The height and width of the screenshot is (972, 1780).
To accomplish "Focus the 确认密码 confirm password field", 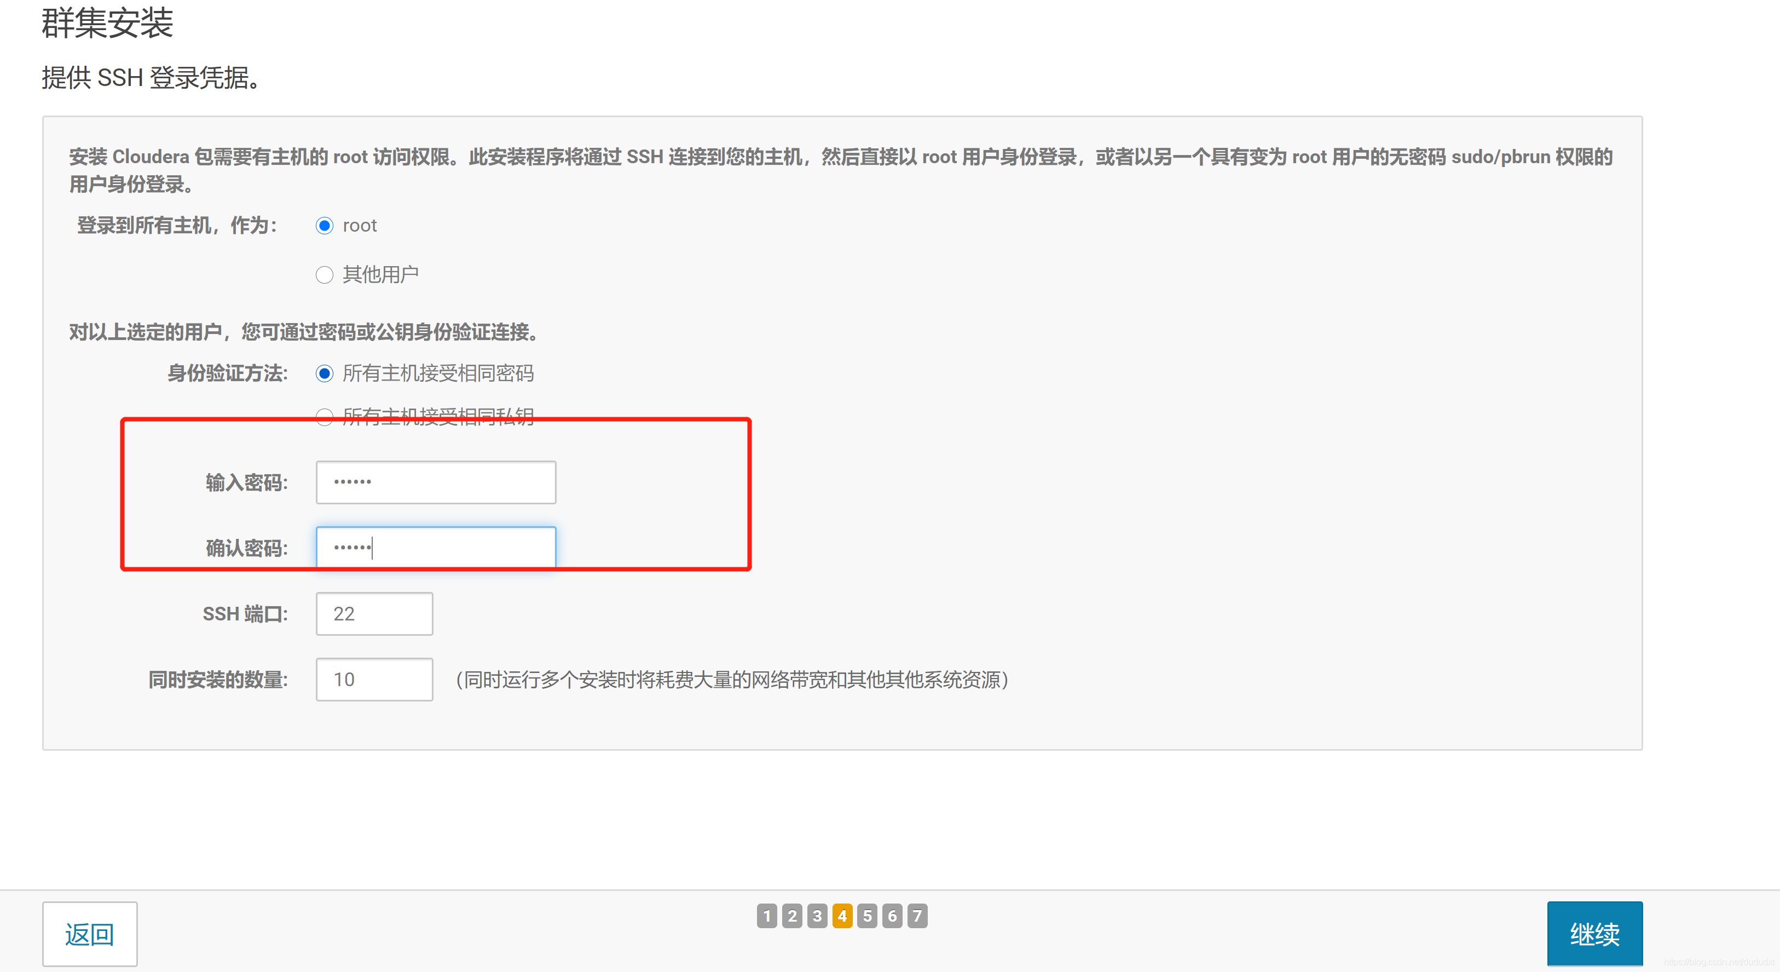I will point(435,548).
